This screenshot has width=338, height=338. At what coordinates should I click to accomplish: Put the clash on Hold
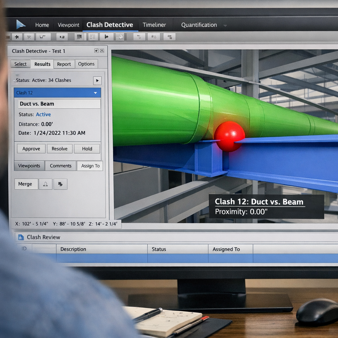click(x=87, y=149)
